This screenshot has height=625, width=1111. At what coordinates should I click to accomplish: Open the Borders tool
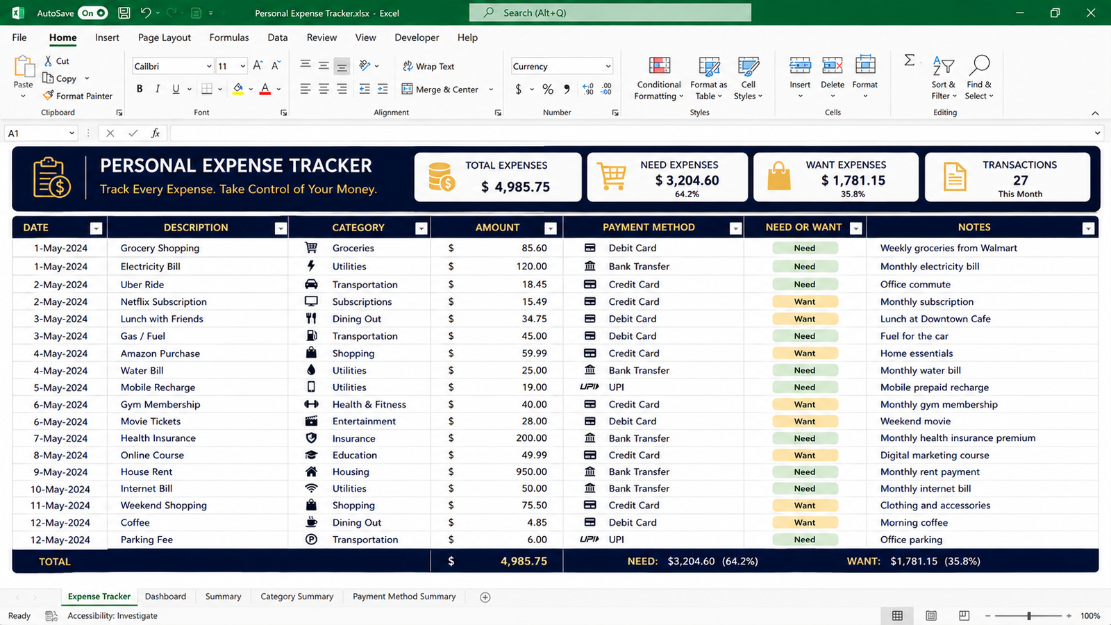[x=207, y=89]
